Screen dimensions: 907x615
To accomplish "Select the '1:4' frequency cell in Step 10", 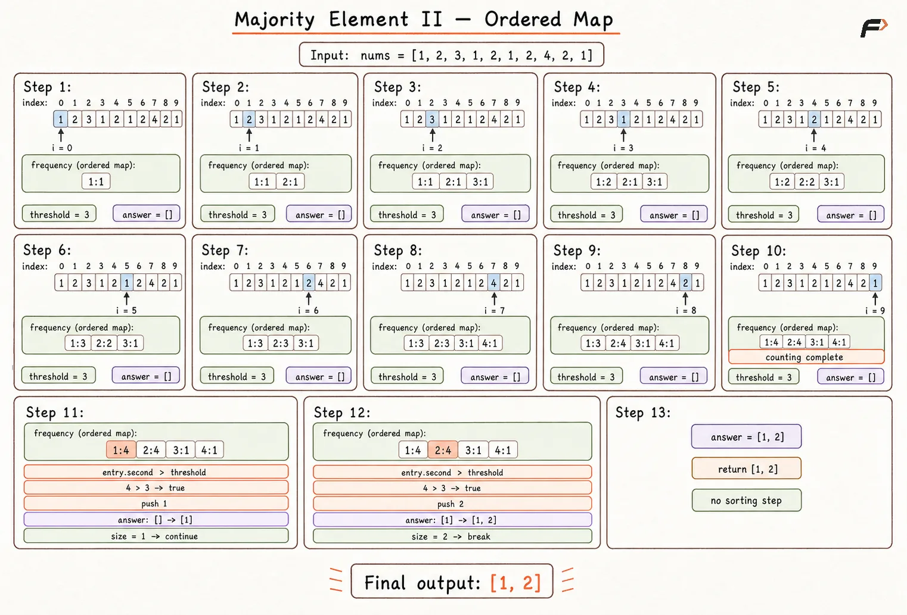I will (771, 342).
